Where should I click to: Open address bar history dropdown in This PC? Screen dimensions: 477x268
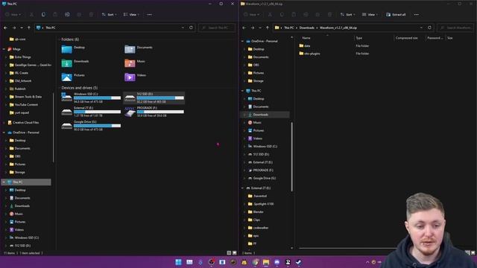point(183,28)
